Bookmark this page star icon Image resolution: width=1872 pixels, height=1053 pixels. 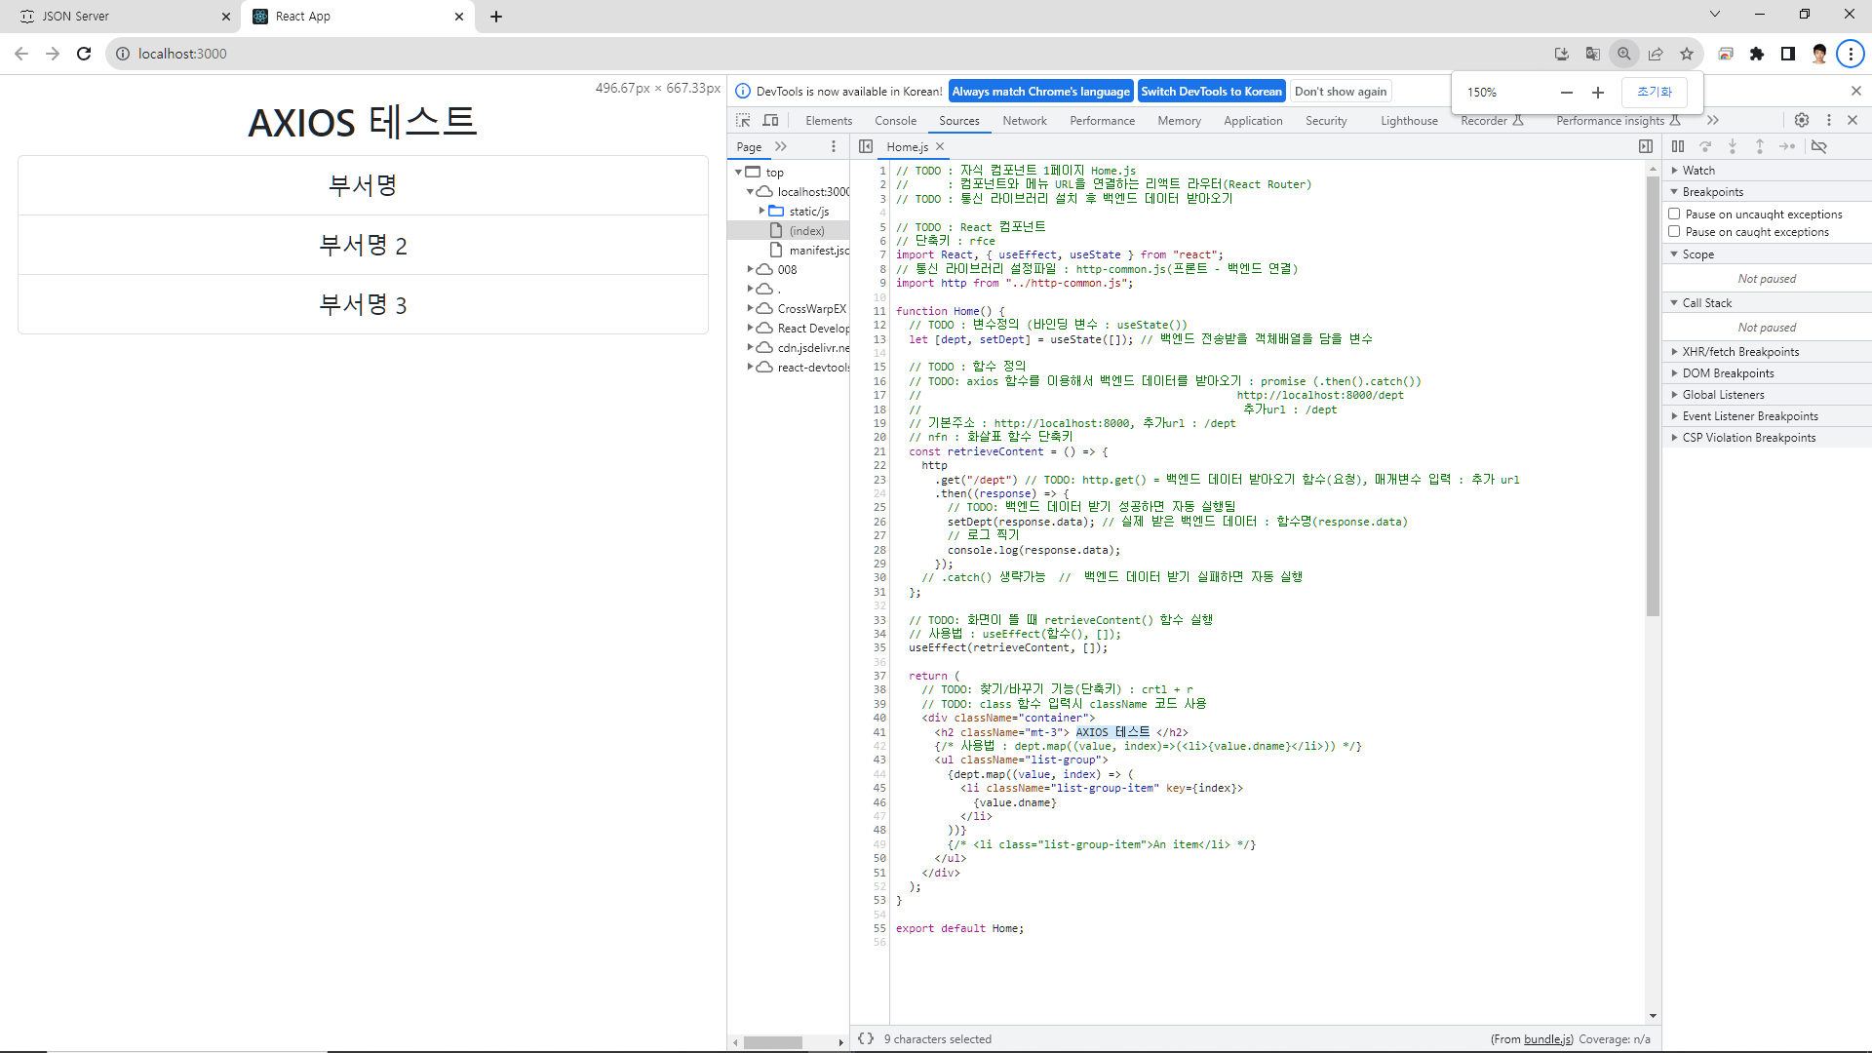tap(1687, 54)
